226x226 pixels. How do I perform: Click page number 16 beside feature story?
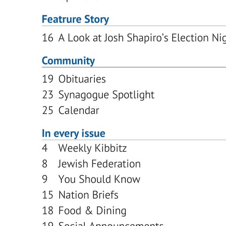(x=48, y=38)
